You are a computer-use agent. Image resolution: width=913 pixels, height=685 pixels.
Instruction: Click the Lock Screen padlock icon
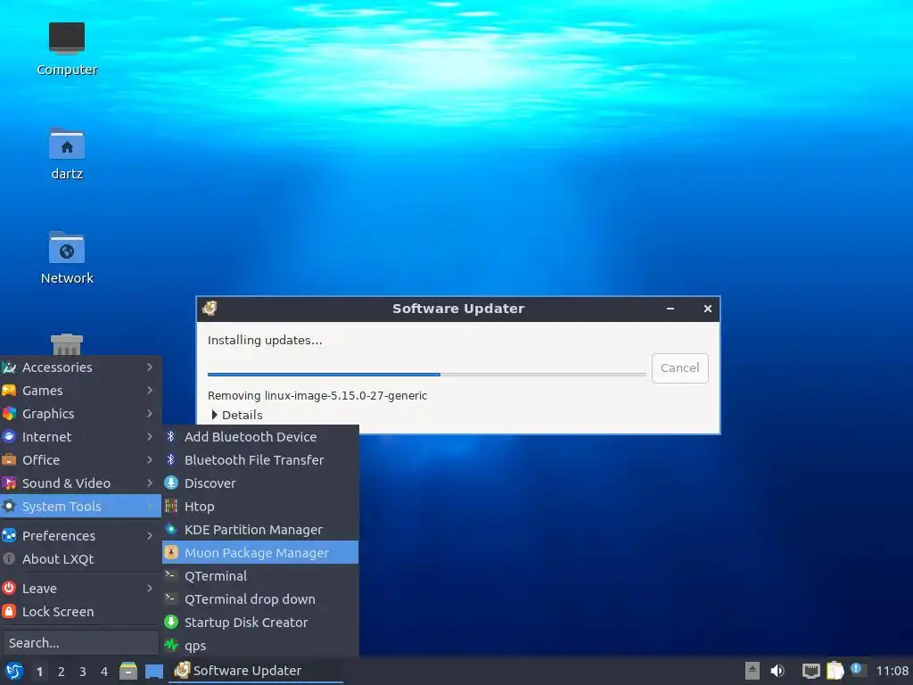pyautogui.click(x=9, y=611)
